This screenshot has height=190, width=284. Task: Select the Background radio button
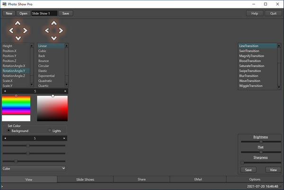[x=9, y=131]
